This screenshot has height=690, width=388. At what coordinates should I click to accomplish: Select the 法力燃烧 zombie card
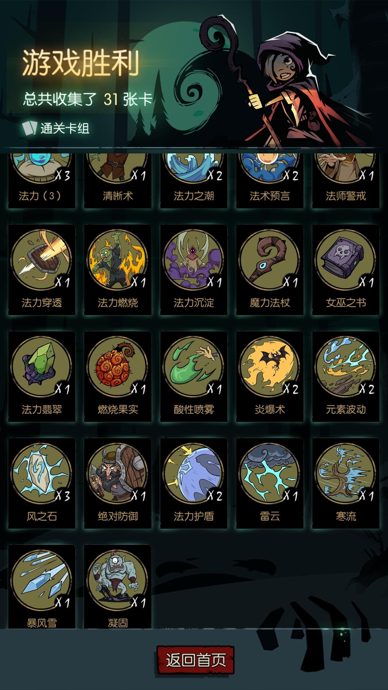[118, 270]
